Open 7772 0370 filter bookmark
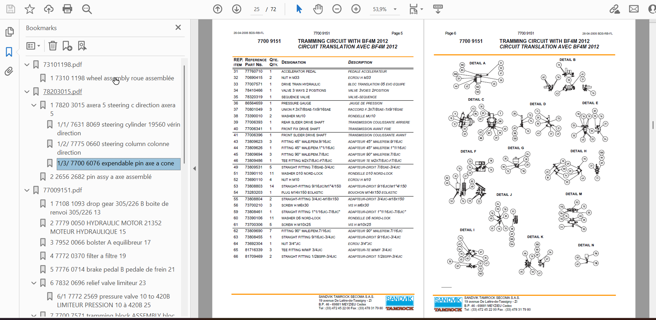 click(x=88, y=256)
